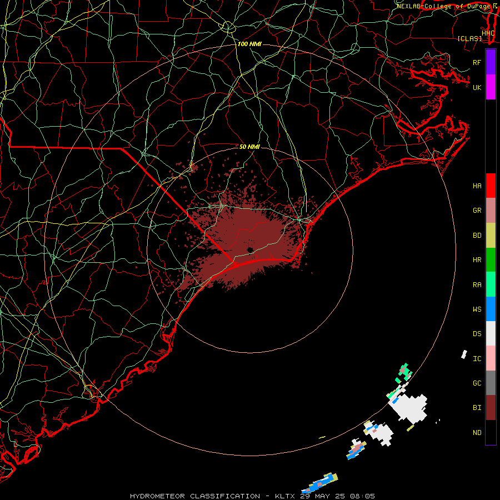Image resolution: width=500 pixels, height=500 pixels.
Task: Click the red HA legend color swatch
Action: point(491,186)
